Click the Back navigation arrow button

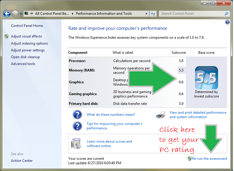point(7,14)
